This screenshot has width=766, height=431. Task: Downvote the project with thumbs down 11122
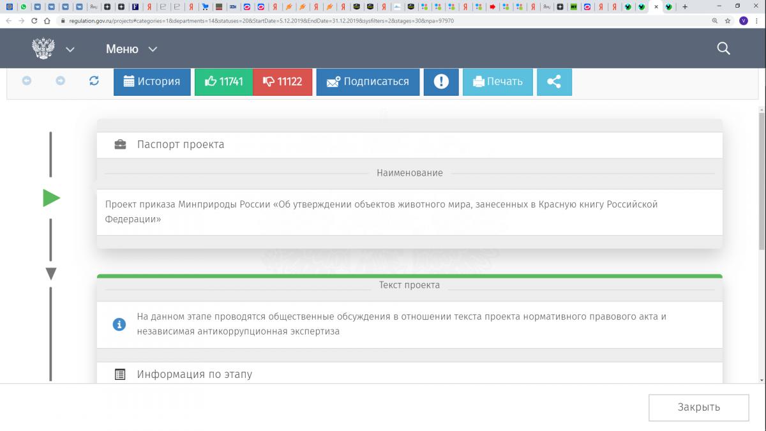[x=282, y=82]
